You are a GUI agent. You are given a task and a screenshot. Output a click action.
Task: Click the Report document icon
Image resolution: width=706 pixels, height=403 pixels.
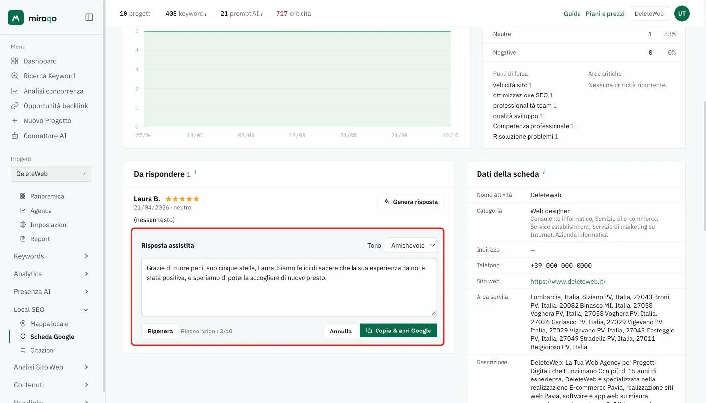[23, 239]
